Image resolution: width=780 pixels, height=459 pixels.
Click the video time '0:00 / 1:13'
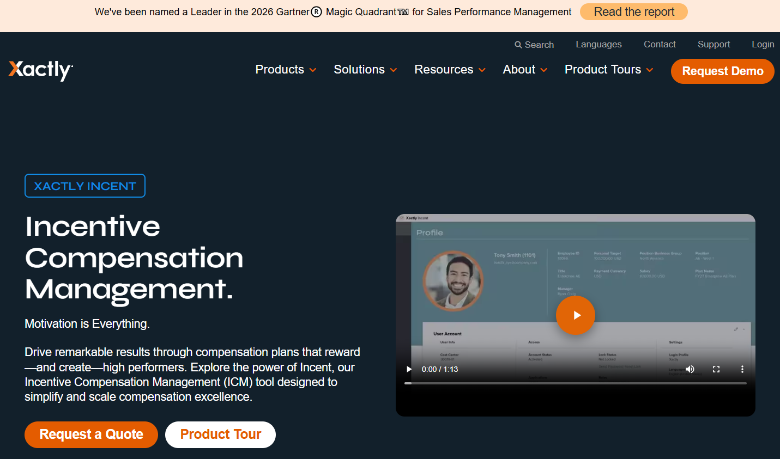pos(440,369)
